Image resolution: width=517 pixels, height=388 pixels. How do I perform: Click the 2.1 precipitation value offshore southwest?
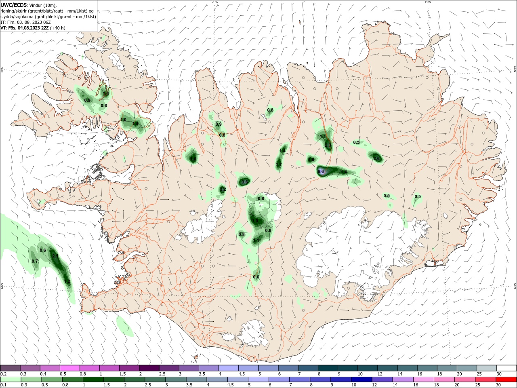(x=55, y=256)
